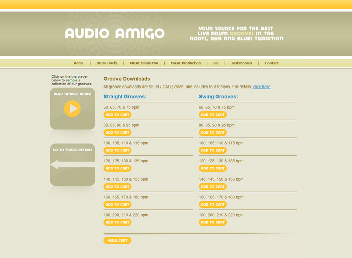This screenshot has height=258, width=352.
Task: Add Swing Grooves 120, 125, 130 & 135 bpm to cart
Action: click(x=213, y=168)
